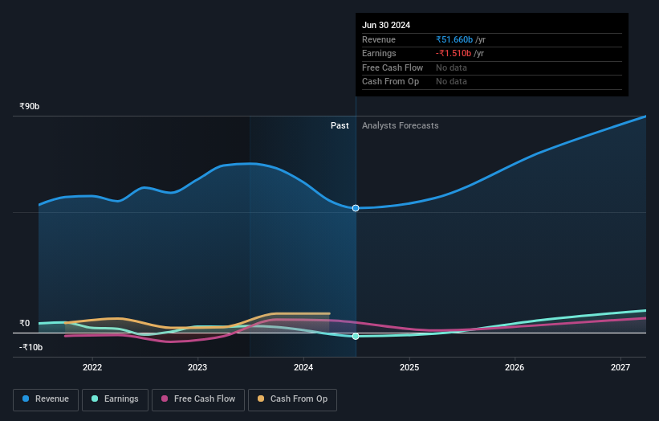This screenshot has width=659, height=421.
Task: Click the blue revenue data point marker
Action: click(x=356, y=208)
